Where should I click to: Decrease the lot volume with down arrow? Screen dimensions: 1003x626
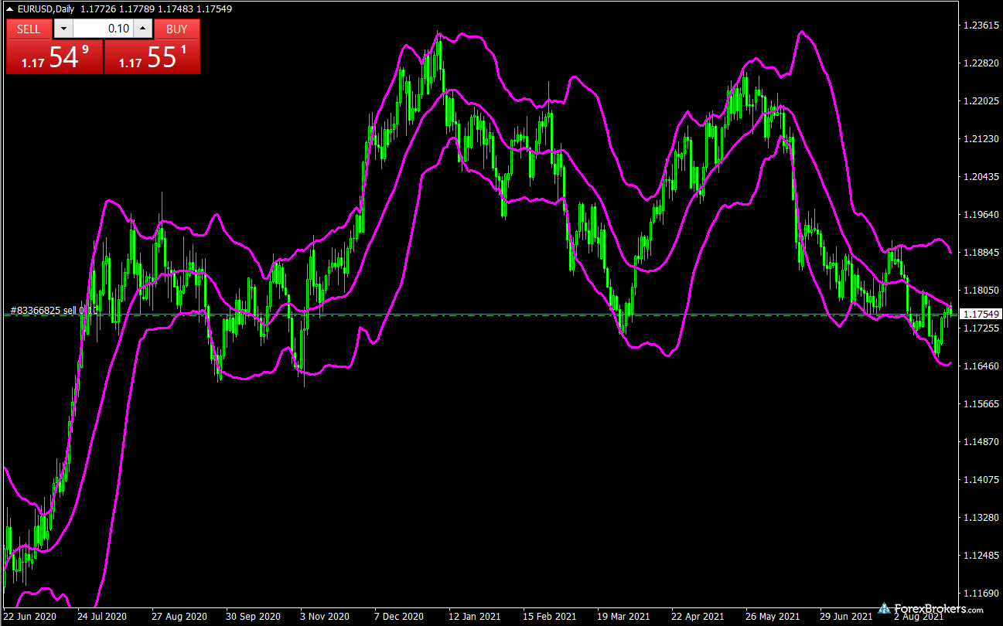pos(63,29)
